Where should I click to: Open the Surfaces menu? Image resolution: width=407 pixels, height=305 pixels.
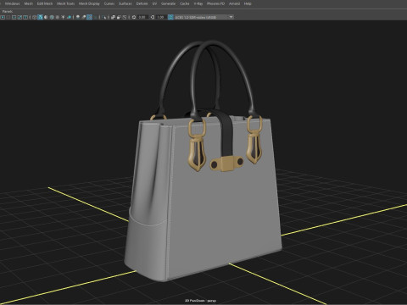tap(125, 3)
